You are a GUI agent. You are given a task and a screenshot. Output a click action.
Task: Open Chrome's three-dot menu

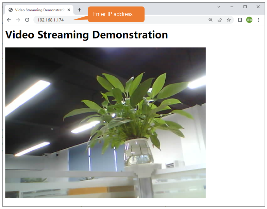pyautogui.click(x=258, y=20)
